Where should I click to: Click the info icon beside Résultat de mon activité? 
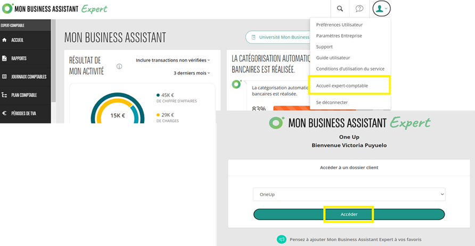tap(119, 66)
